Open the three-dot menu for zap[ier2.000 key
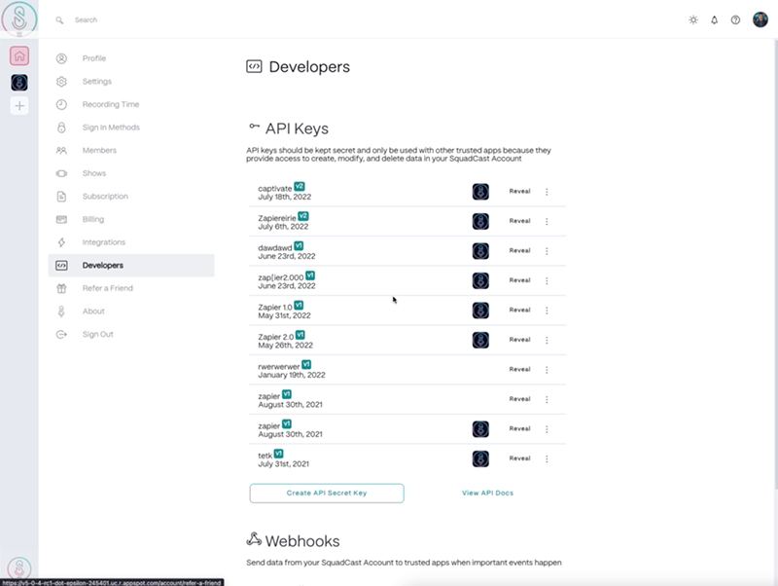Image resolution: width=778 pixels, height=586 pixels. [x=547, y=281]
